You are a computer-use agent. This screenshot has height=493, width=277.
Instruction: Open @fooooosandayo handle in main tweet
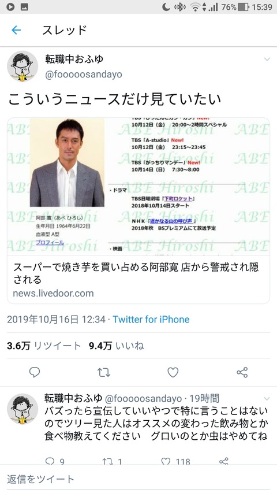(x=84, y=75)
